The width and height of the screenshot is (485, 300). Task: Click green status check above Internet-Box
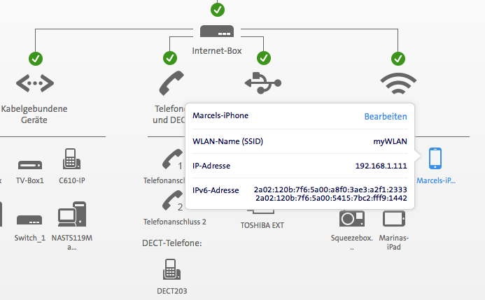pos(218,9)
